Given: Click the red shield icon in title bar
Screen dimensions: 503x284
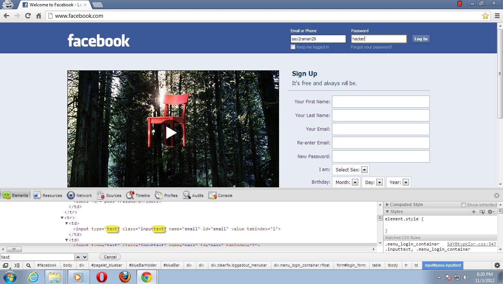Looking at the screenshot, I should click(460, 4).
